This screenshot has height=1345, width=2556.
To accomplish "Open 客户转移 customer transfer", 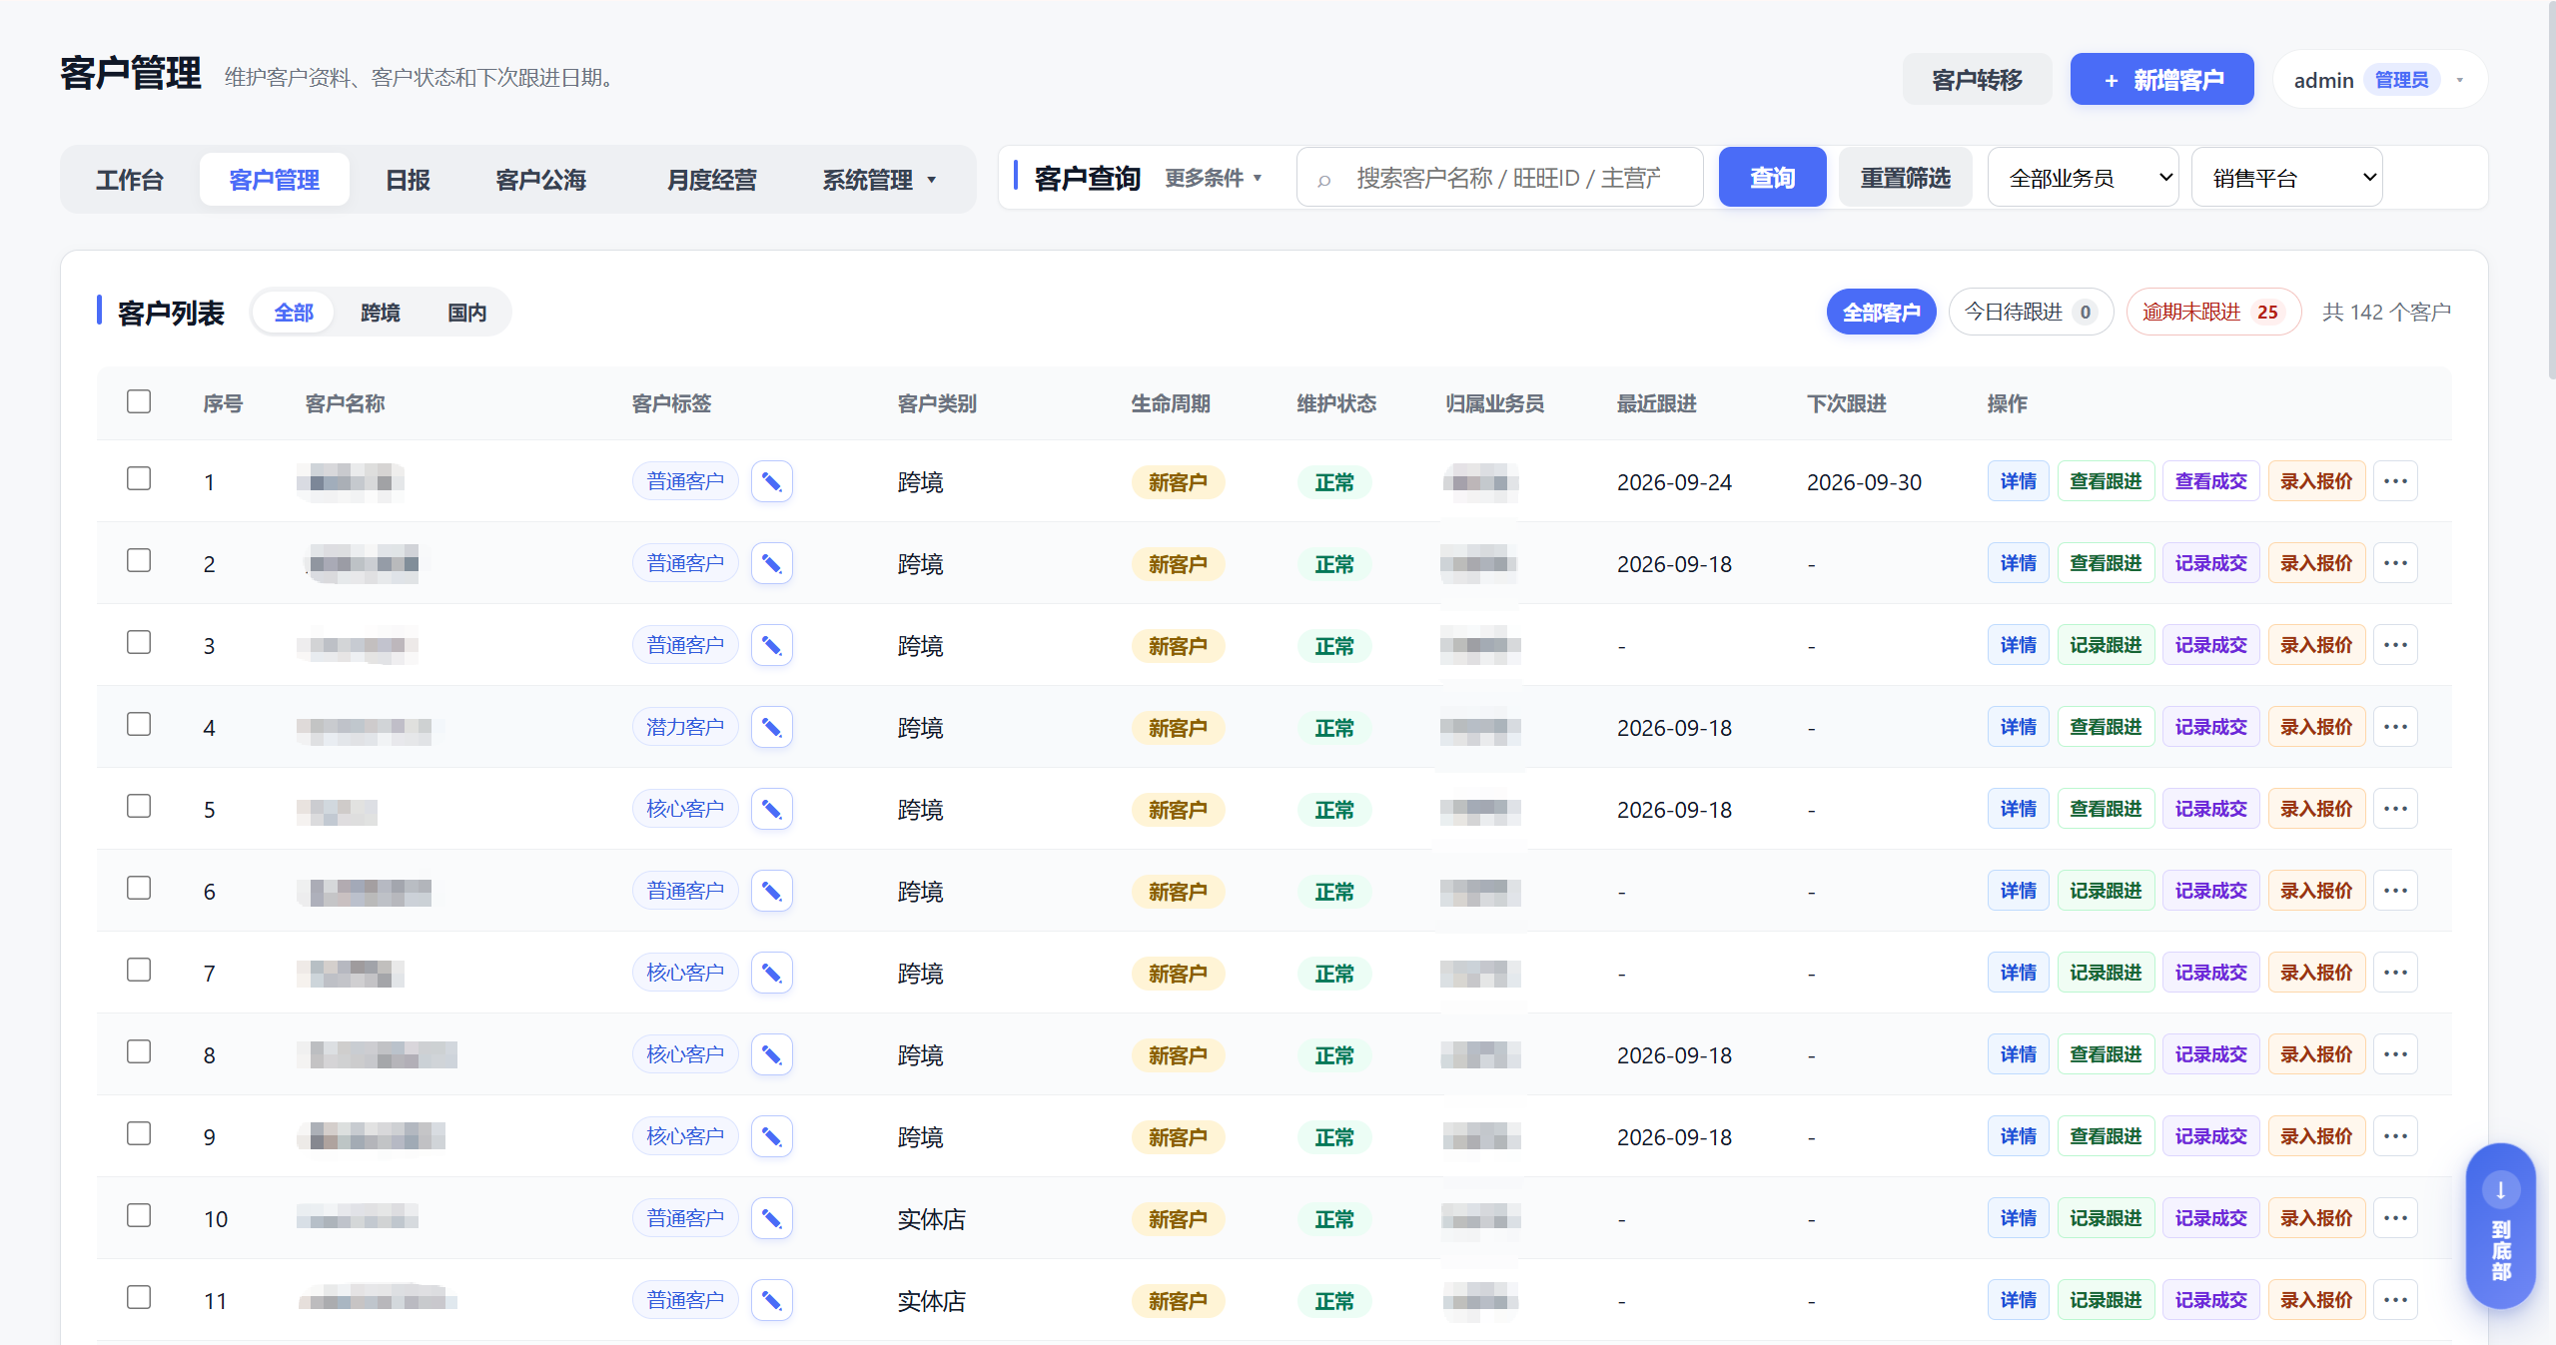I will (1977, 80).
